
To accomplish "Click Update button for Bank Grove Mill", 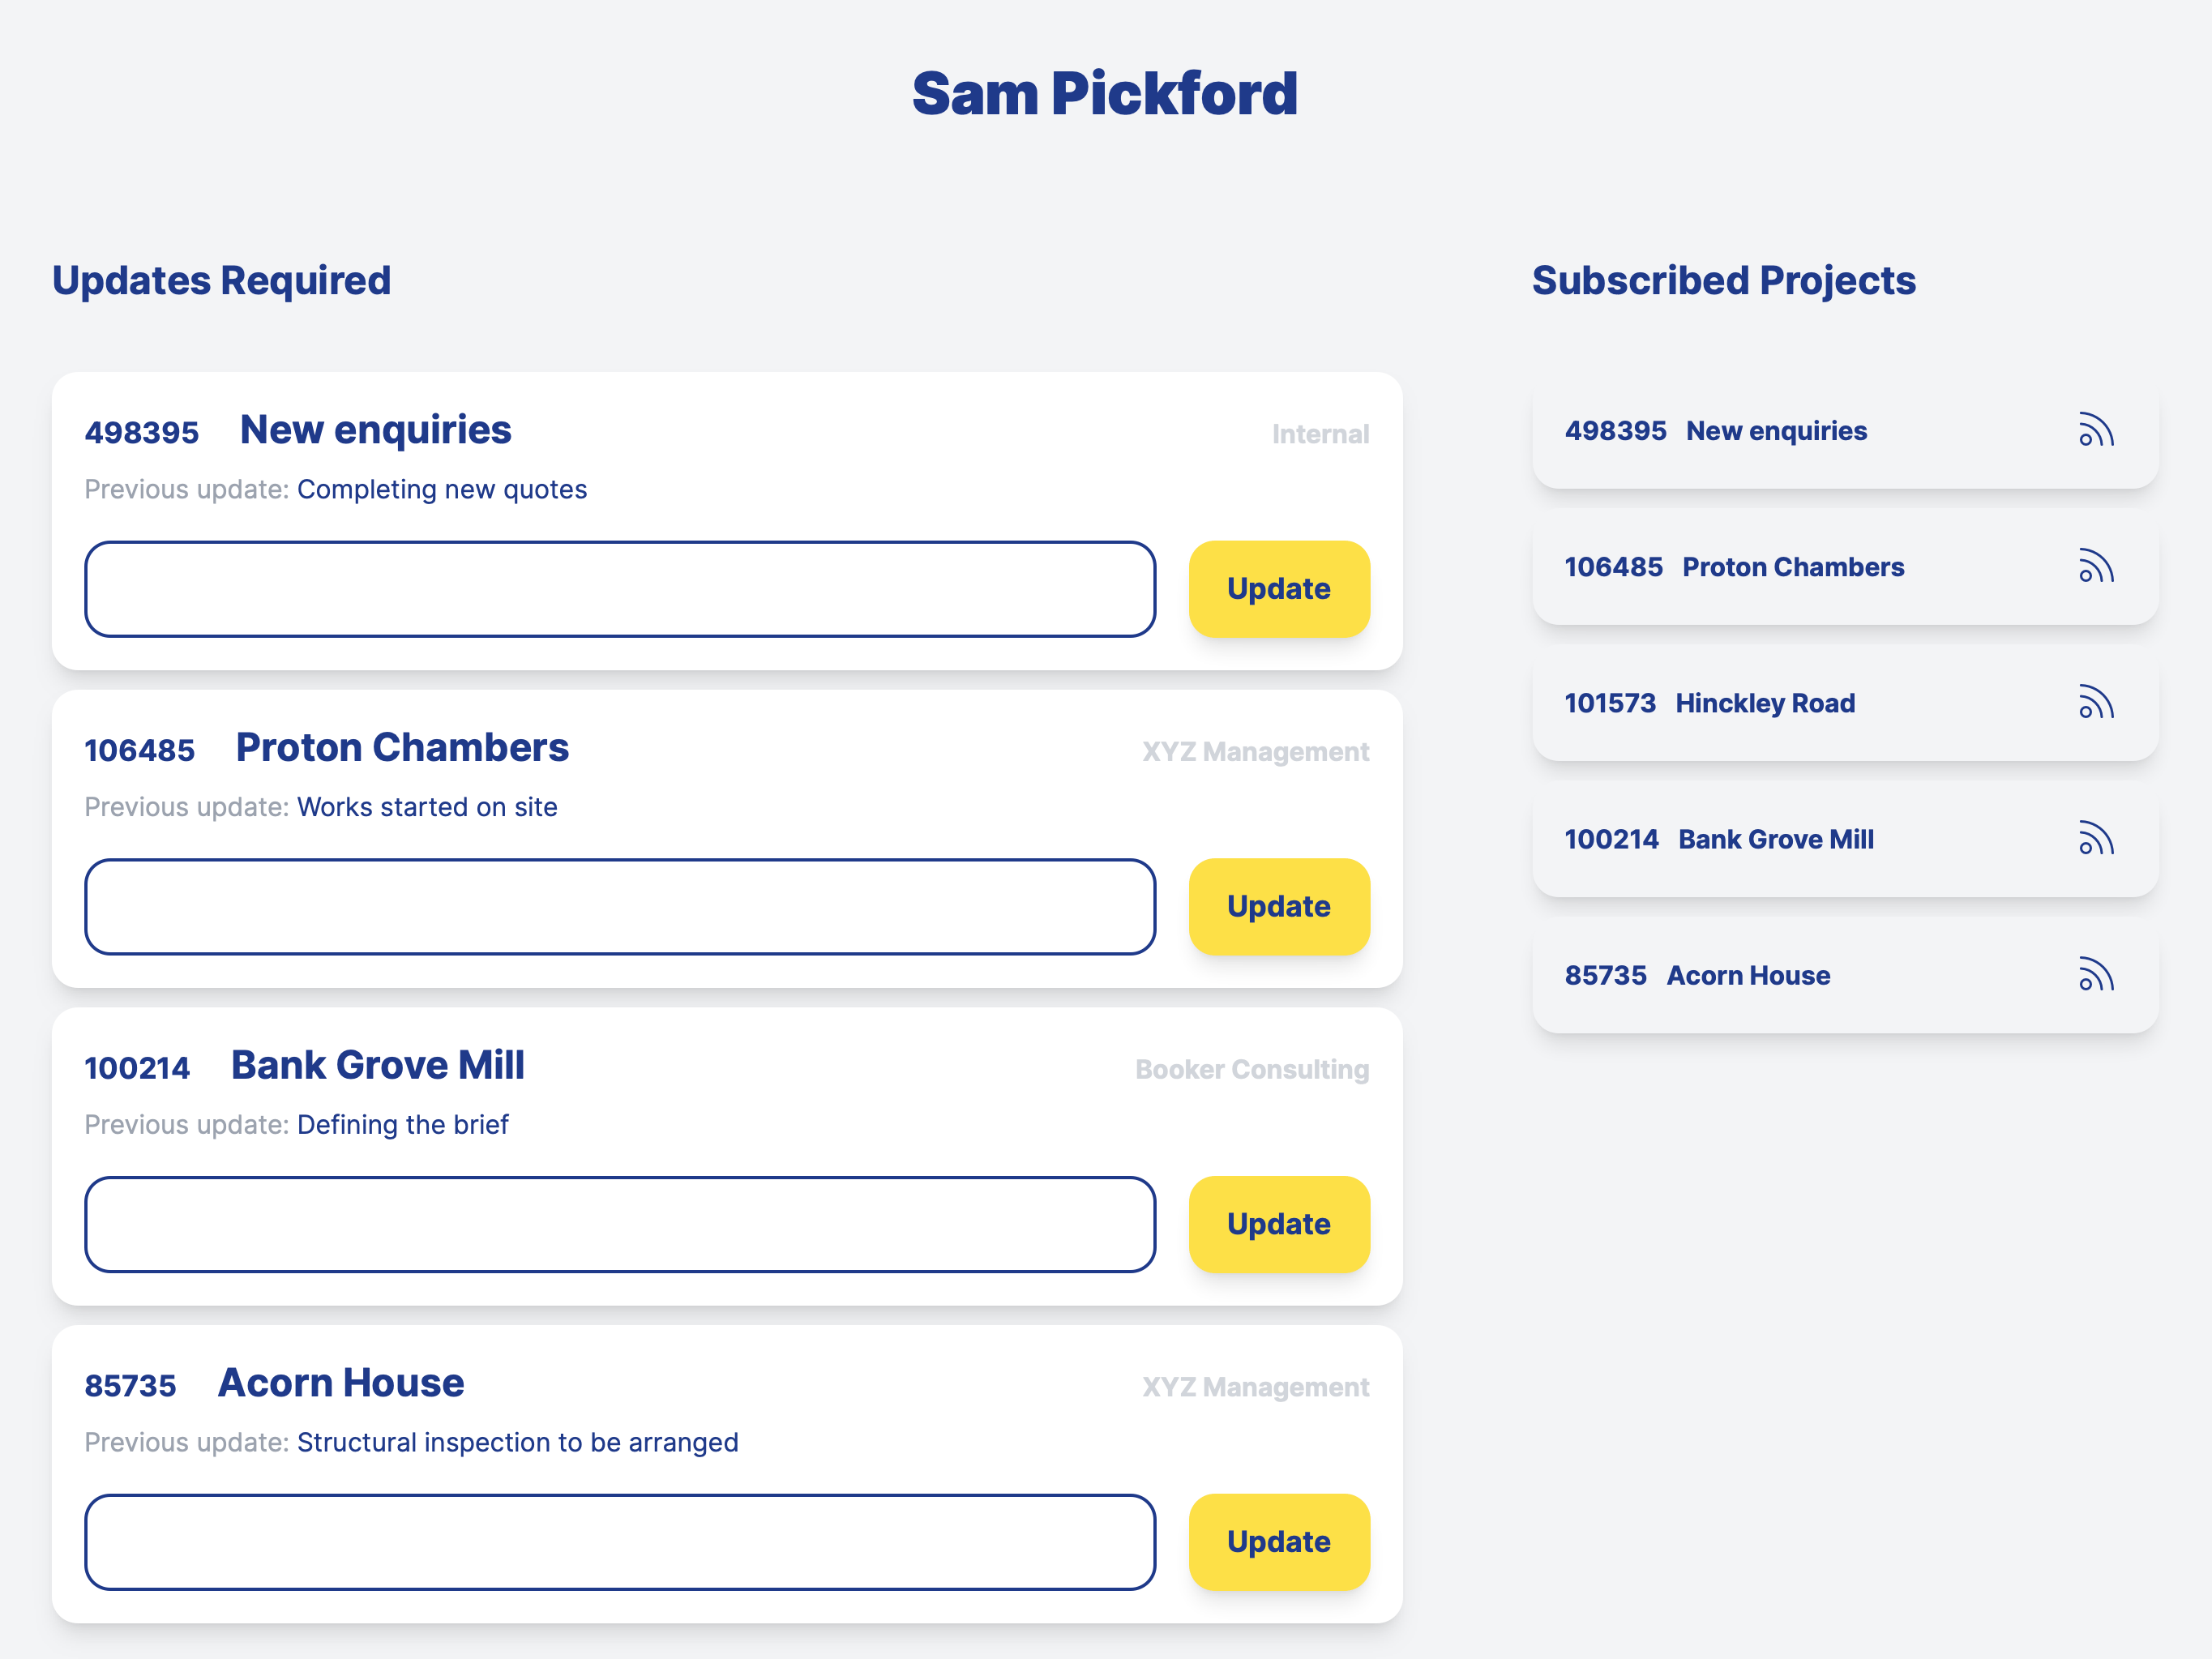I will click(1278, 1224).
